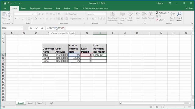This screenshot has height=109, width=195.
Task: Open the Fill command
Action: 159,16
